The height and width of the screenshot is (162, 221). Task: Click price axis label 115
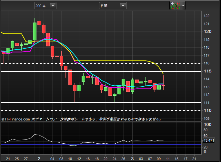pyautogui.click(x=207, y=71)
